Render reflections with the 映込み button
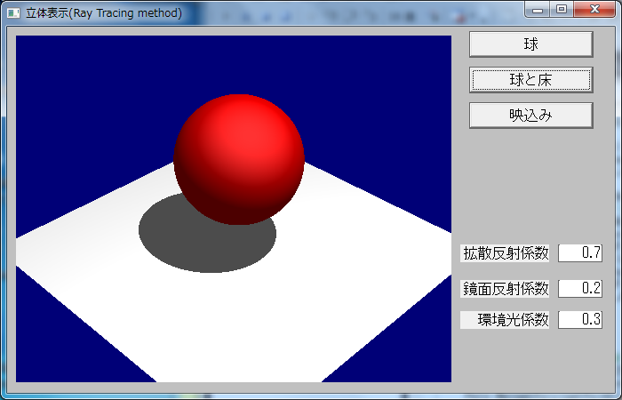Viewport: 622px width, 400px height. pyautogui.click(x=530, y=115)
